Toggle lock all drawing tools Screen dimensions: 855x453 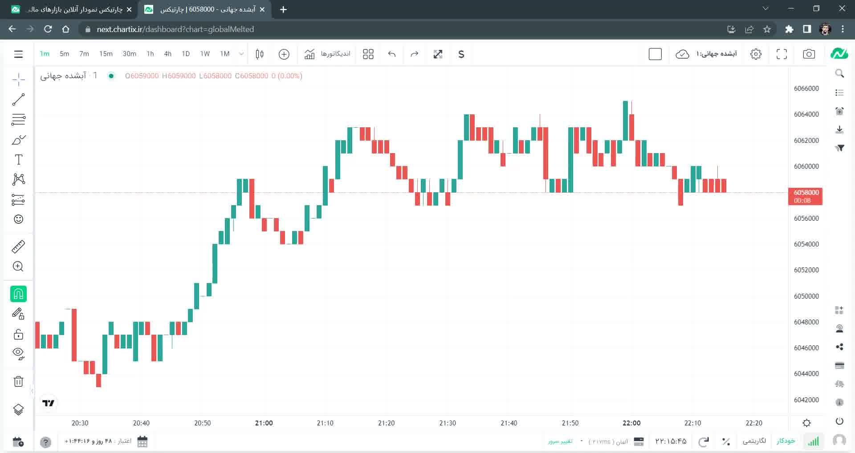[x=18, y=334]
